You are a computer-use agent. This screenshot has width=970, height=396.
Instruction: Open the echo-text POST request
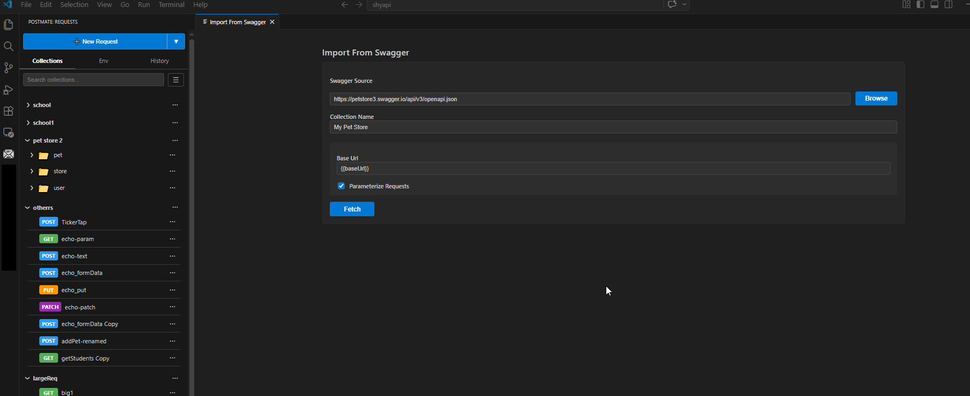pyautogui.click(x=104, y=256)
